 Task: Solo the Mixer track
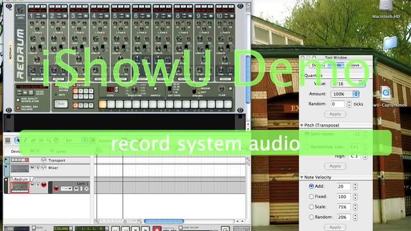pos(38,167)
